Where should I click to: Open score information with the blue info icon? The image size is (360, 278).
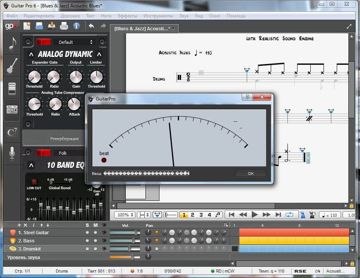point(76,26)
